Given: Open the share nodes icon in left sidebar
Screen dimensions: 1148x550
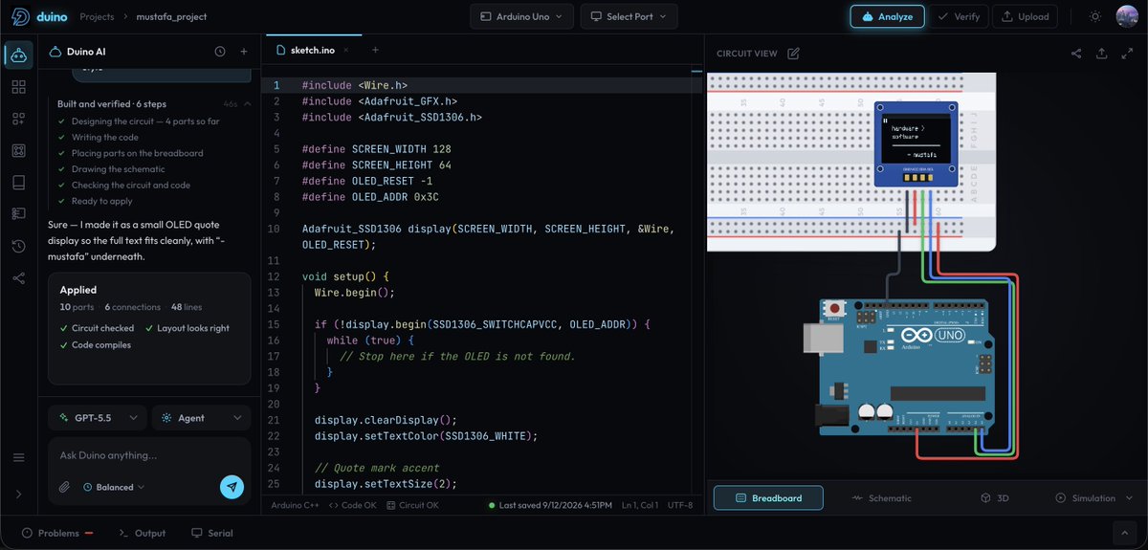Looking at the screenshot, I should pyautogui.click(x=18, y=277).
